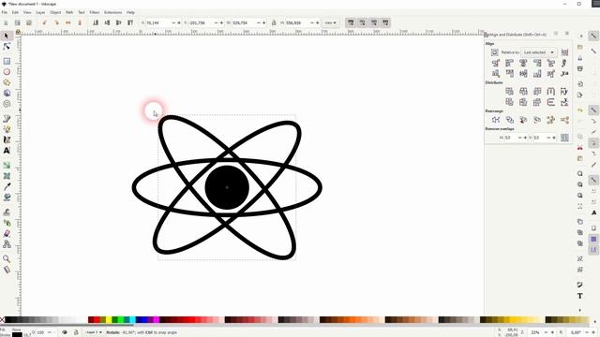Center objects on horizontal axis

[x=523, y=73]
